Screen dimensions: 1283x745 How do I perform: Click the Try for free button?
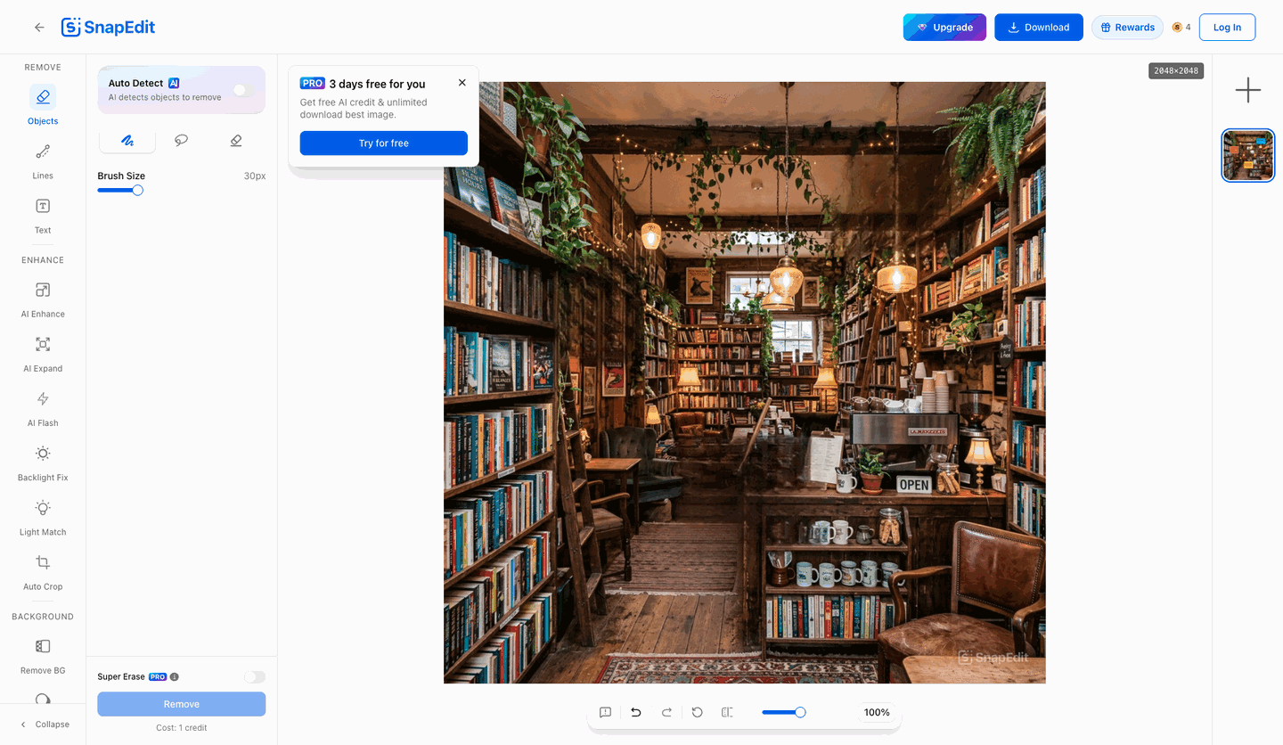[384, 143]
